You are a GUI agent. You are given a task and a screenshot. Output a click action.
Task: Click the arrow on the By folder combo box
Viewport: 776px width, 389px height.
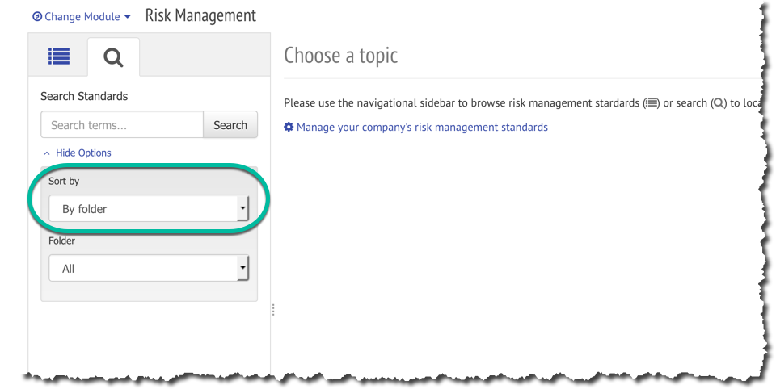pyautogui.click(x=242, y=209)
